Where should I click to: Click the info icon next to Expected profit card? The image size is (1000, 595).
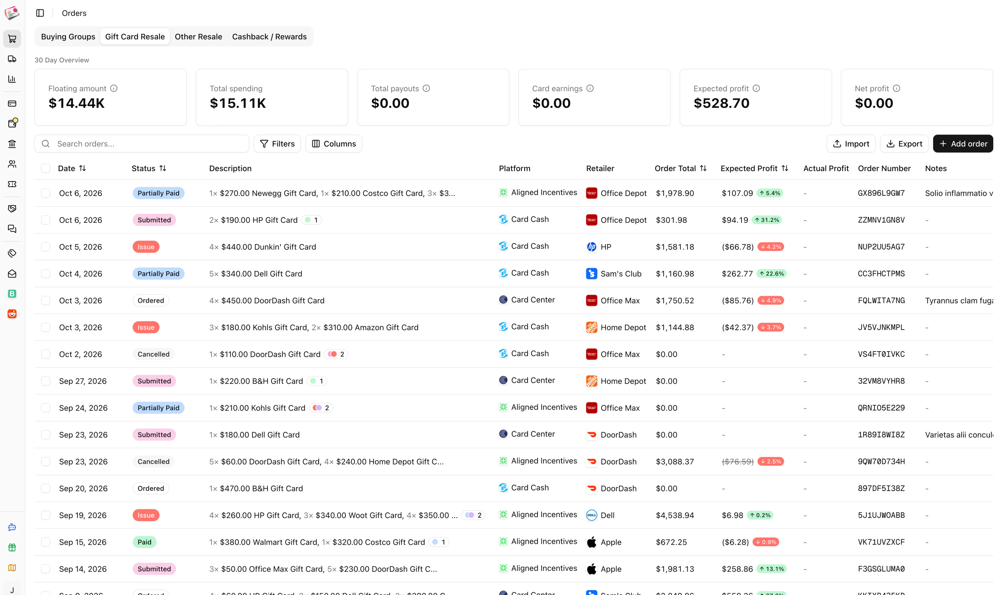click(756, 88)
